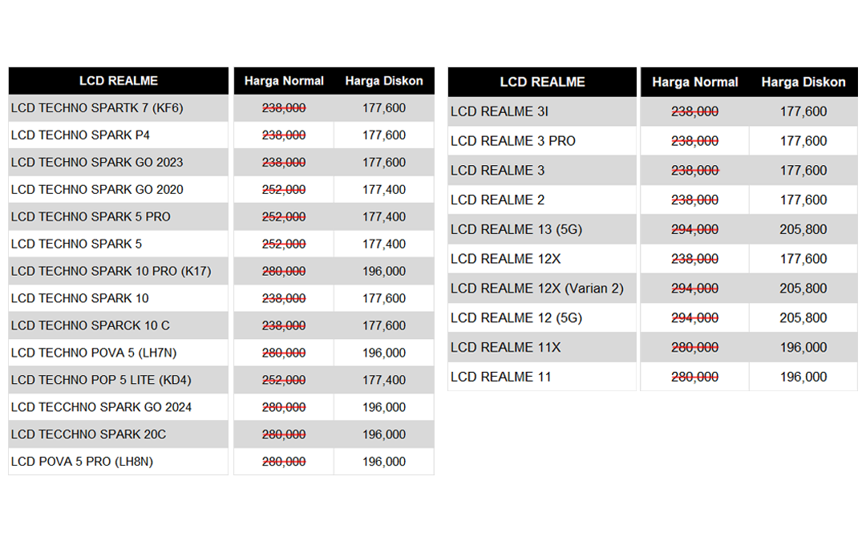Image resolution: width=866 pixels, height=541 pixels.
Task: Click discount price for REALME 13 (5G)
Action: tap(803, 230)
